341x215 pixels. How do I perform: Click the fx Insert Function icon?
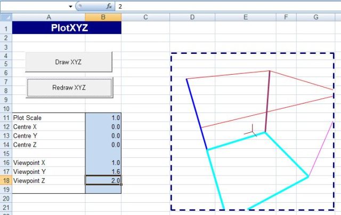[109, 6]
